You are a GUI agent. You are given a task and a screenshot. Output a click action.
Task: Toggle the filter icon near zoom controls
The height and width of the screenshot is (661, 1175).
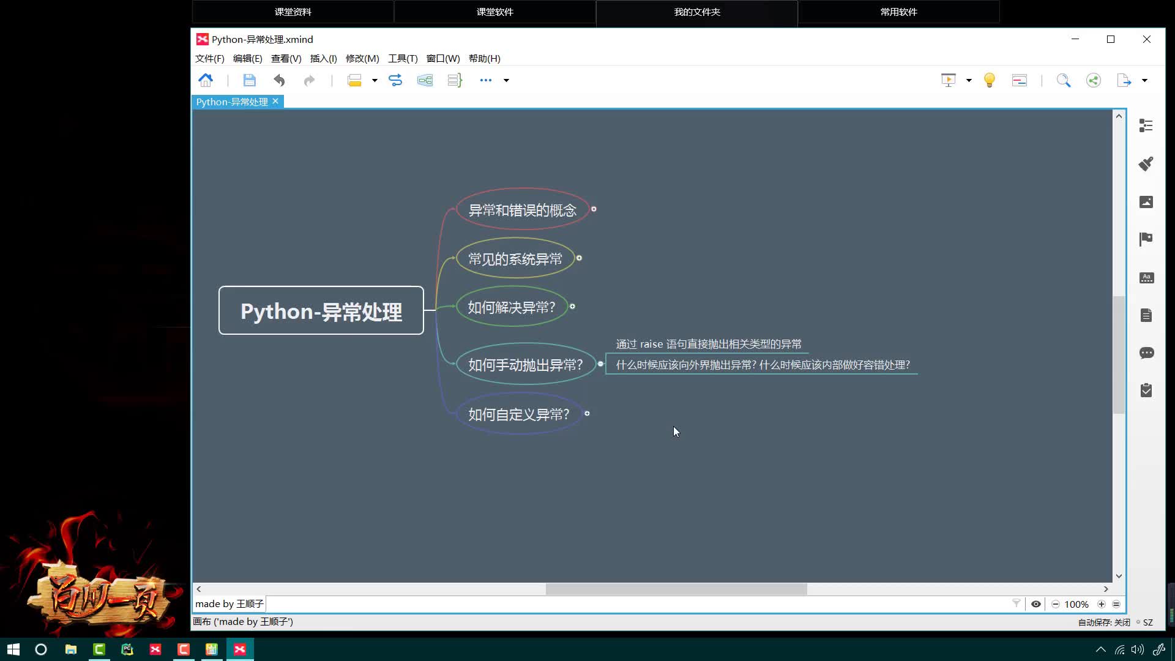click(1016, 604)
